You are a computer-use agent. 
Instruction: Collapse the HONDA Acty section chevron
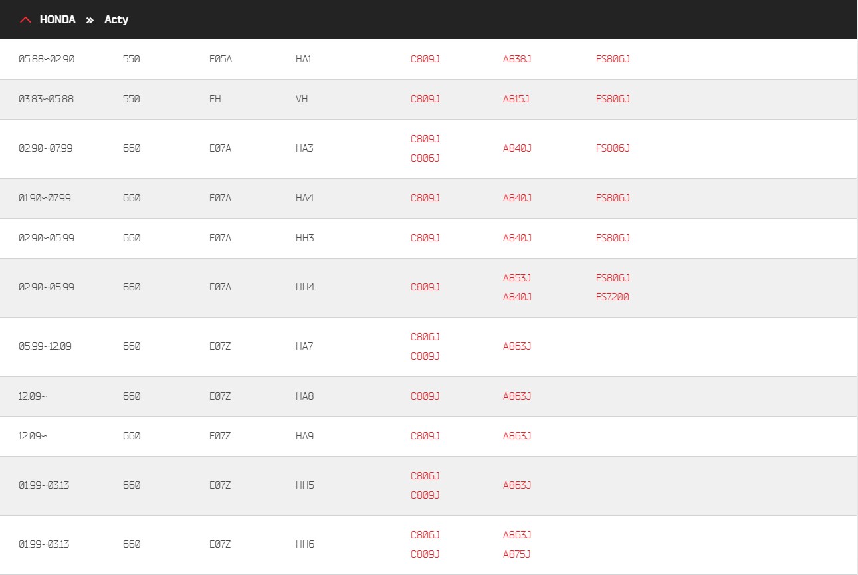coord(25,20)
